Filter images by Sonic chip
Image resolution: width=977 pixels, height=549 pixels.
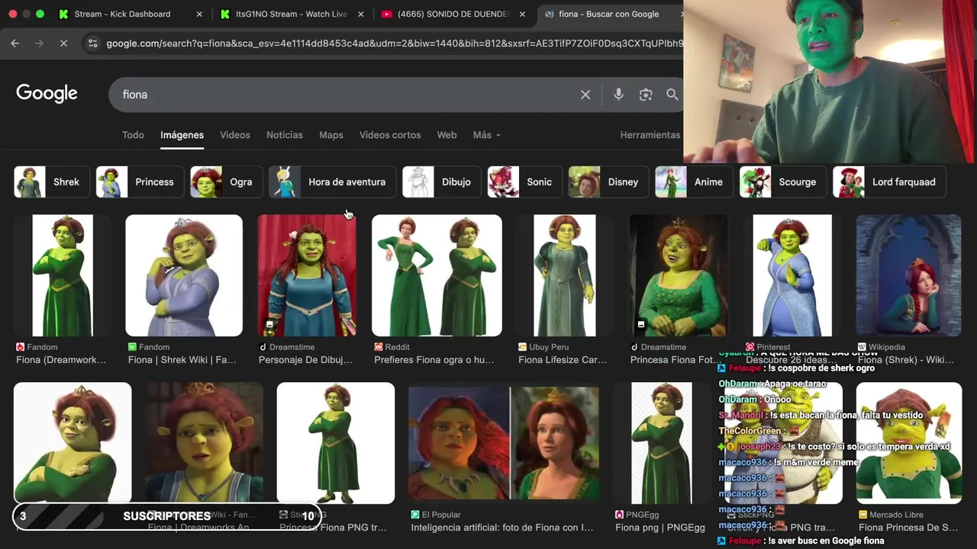(525, 182)
